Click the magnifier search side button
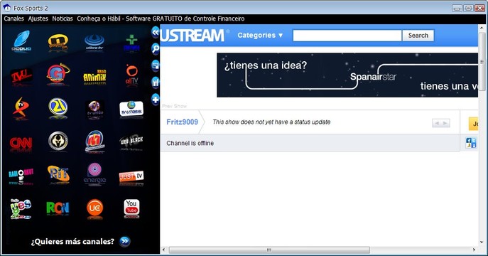 (x=156, y=48)
